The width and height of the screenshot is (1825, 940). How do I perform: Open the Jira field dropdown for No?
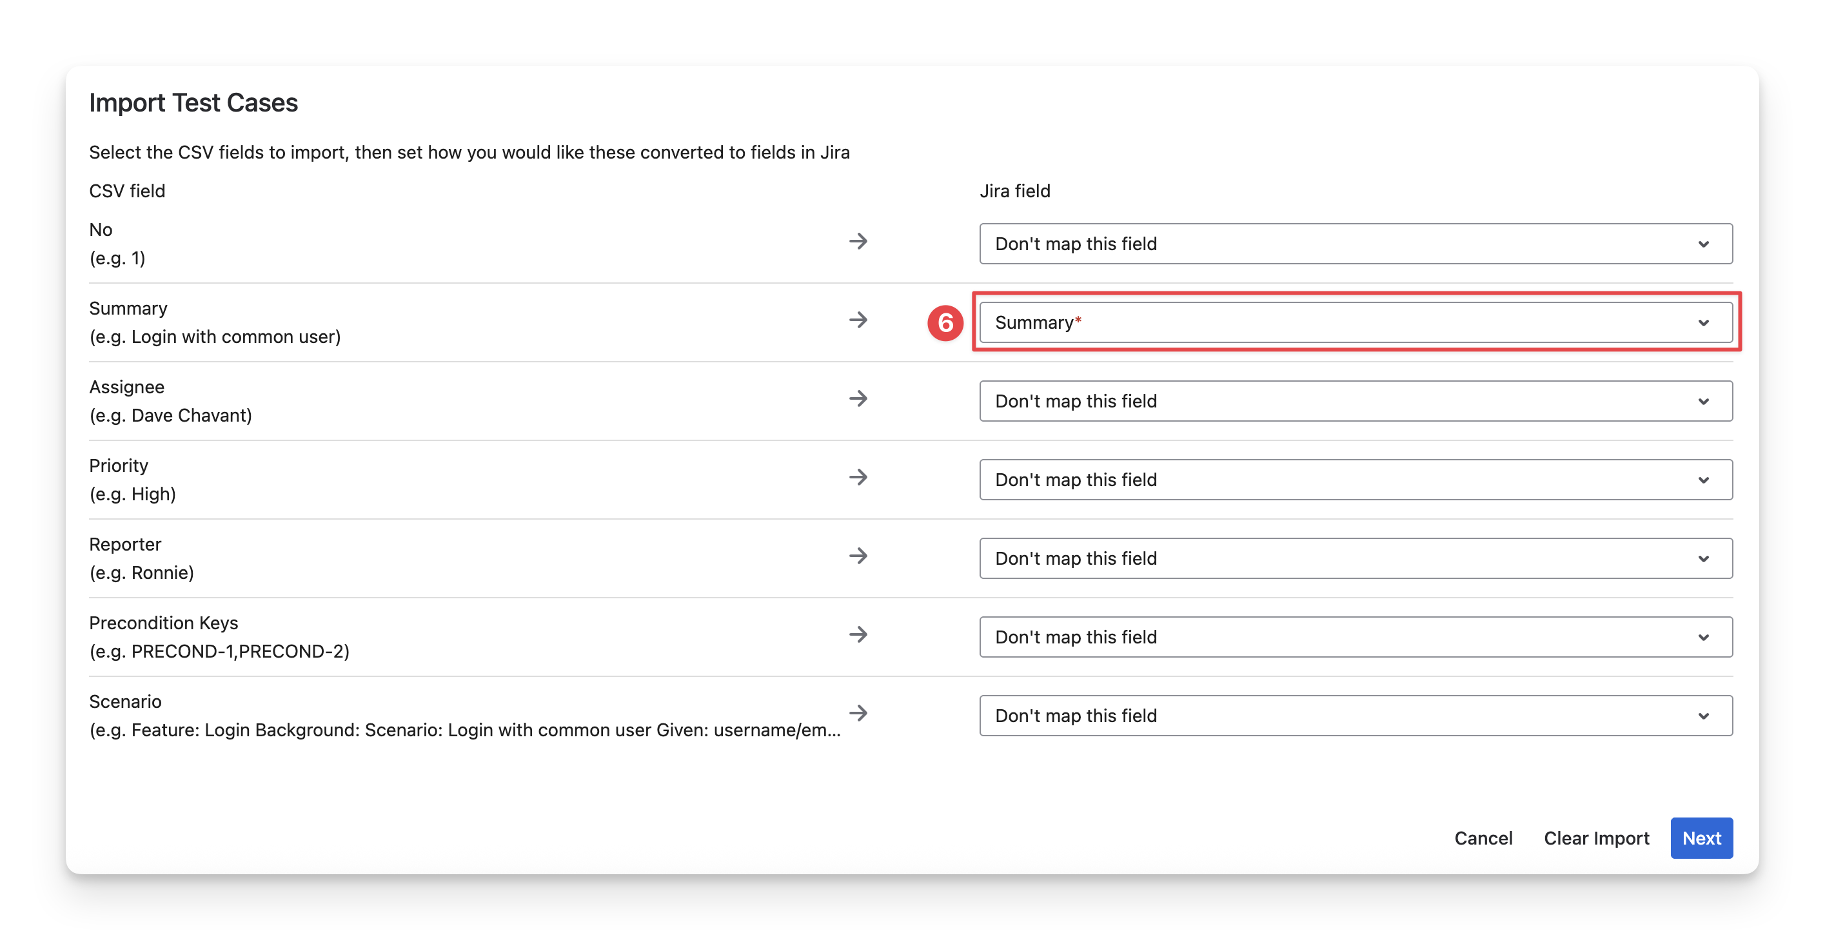tap(1356, 244)
